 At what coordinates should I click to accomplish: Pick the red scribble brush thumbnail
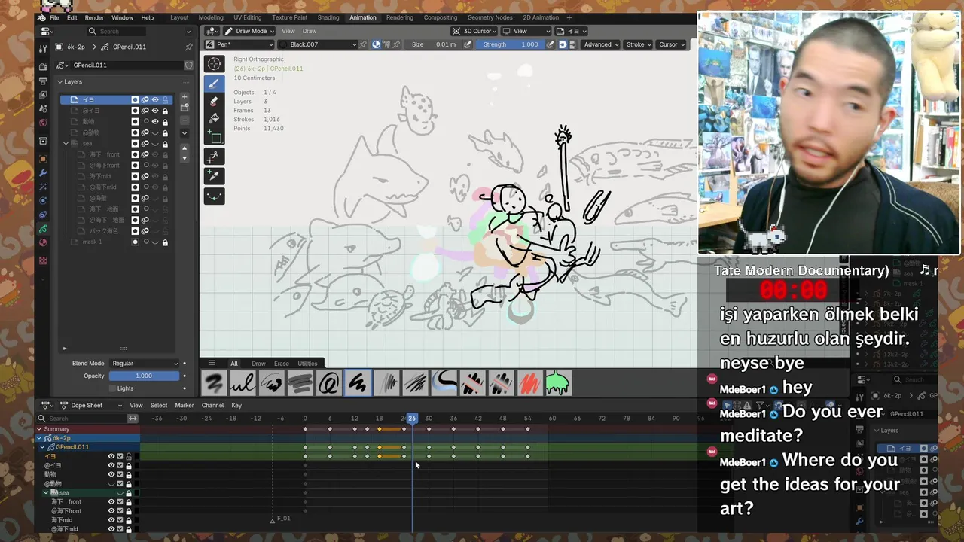[x=529, y=383]
